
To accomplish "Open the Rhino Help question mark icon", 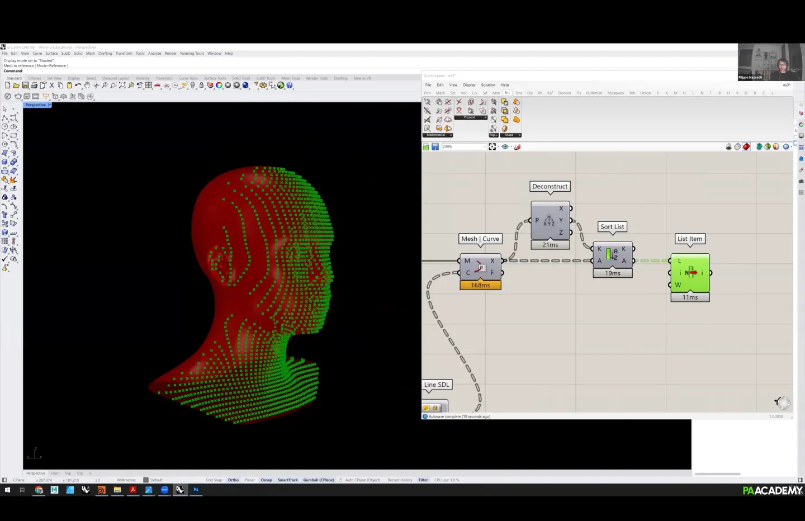I will (x=290, y=86).
